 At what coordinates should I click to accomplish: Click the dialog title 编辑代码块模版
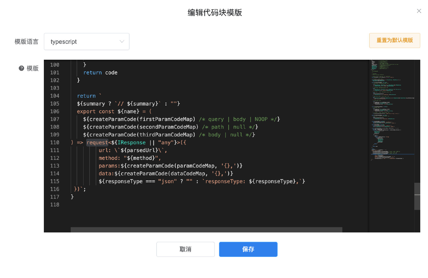[x=215, y=12]
